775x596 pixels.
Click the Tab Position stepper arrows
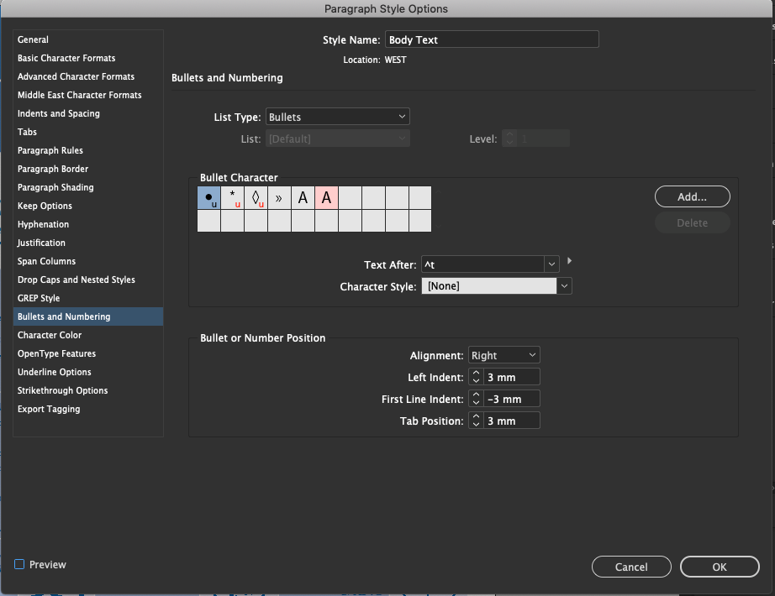coord(476,421)
